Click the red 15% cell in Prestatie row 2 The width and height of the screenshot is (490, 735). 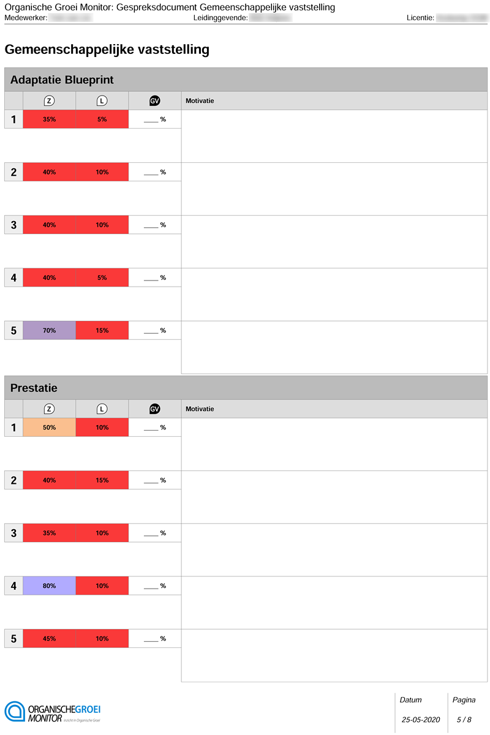[x=102, y=480]
